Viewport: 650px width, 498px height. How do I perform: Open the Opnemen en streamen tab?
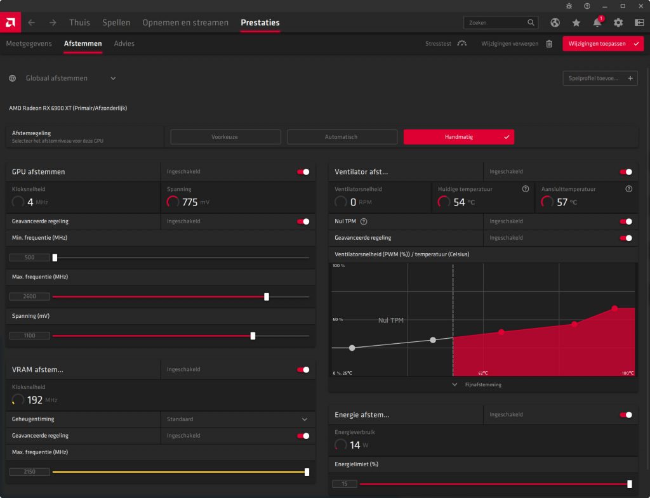185,23
